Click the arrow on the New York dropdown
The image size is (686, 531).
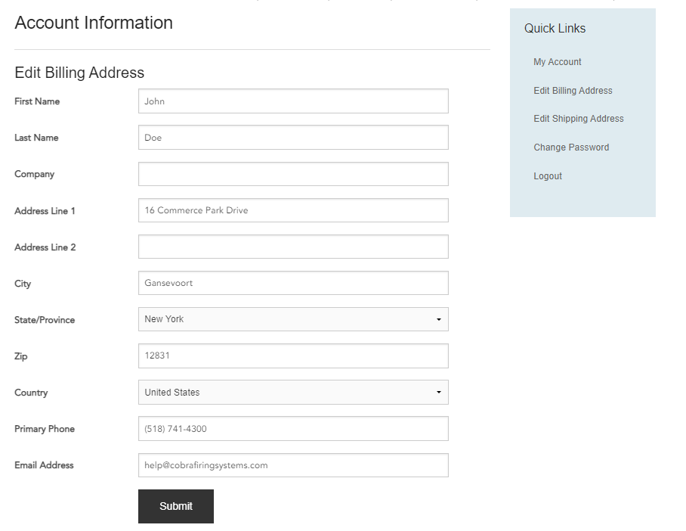(438, 319)
